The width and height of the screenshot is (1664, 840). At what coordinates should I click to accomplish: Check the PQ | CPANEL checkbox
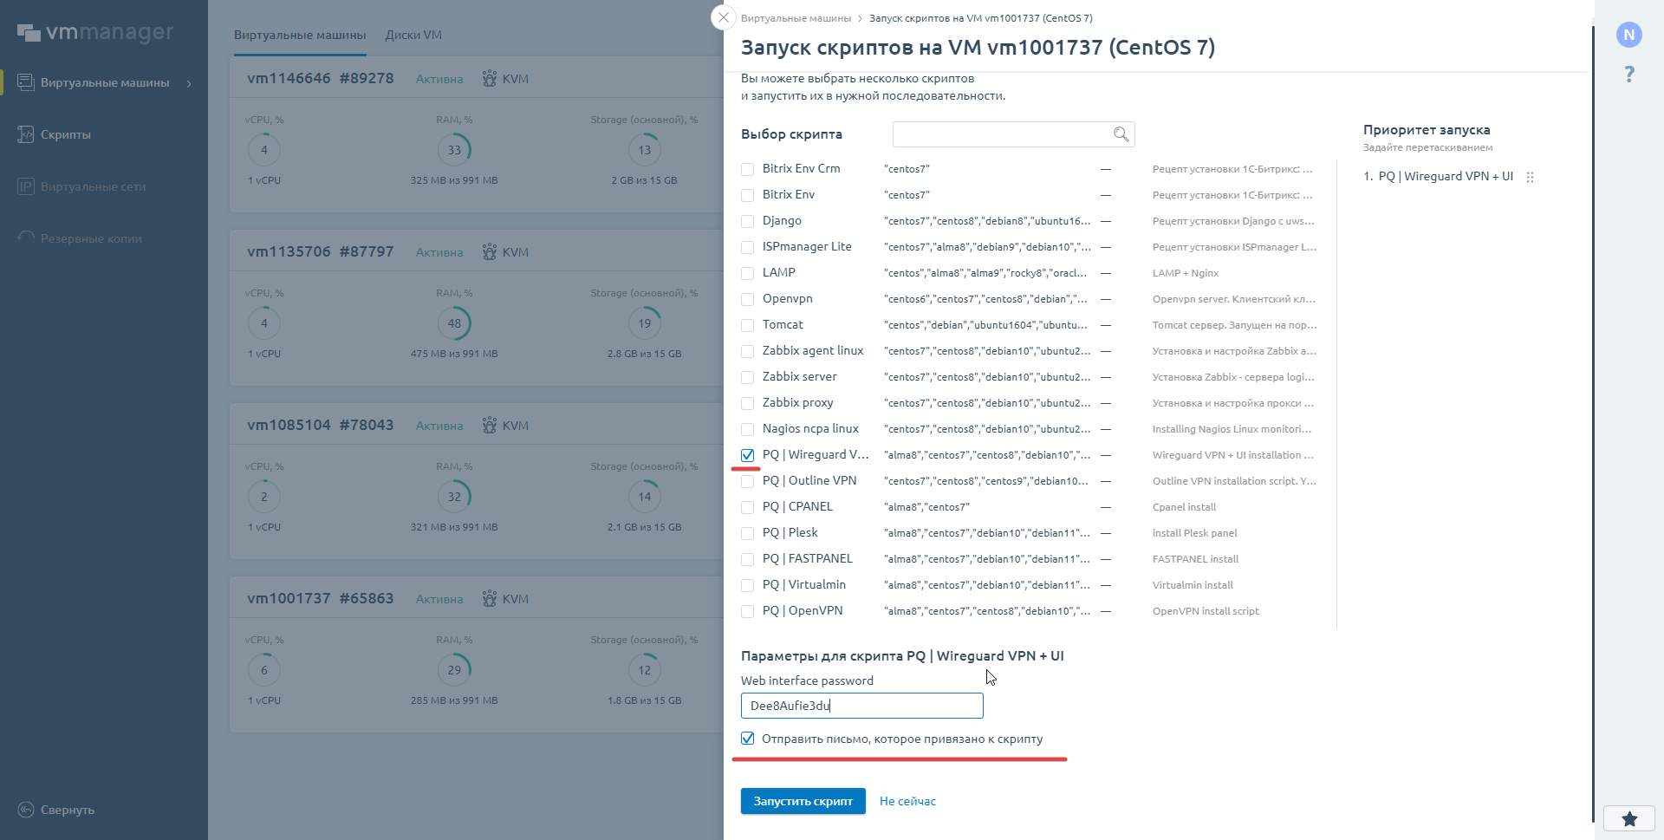[747, 507]
